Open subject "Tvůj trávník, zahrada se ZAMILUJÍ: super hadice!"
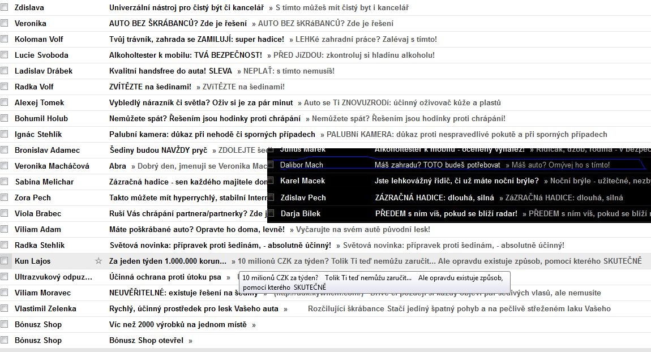This screenshot has width=651, height=352. click(x=197, y=39)
